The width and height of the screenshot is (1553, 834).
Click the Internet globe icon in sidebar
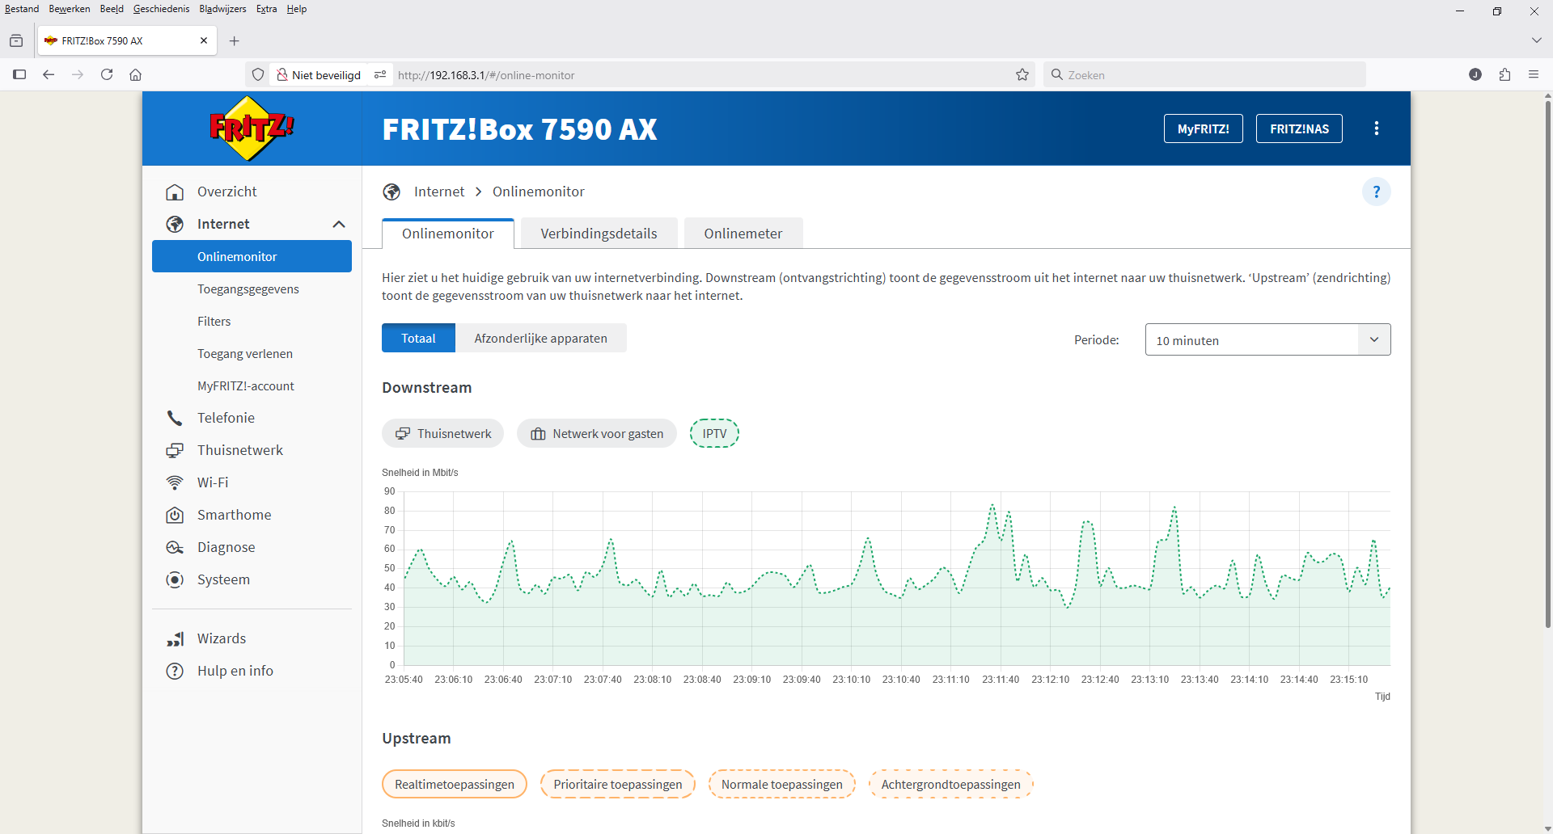tap(175, 224)
